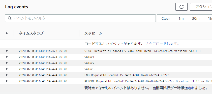Click the timestamp in the END row
The image size is (212, 94).
tap(43, 75)
